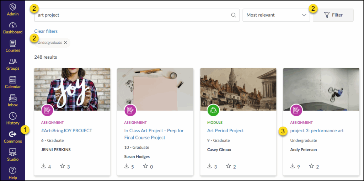This screenshot has width=364, height=181.
Task: Click download icon on #ArtsBringJOY card
Action: pos(43,166)
